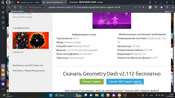Open the tab counter icon in sidebar

pos(3,23)
